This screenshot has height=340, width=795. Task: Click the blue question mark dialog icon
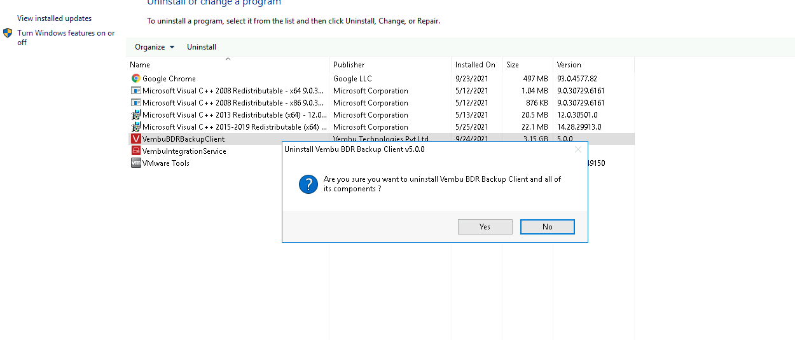308,184
